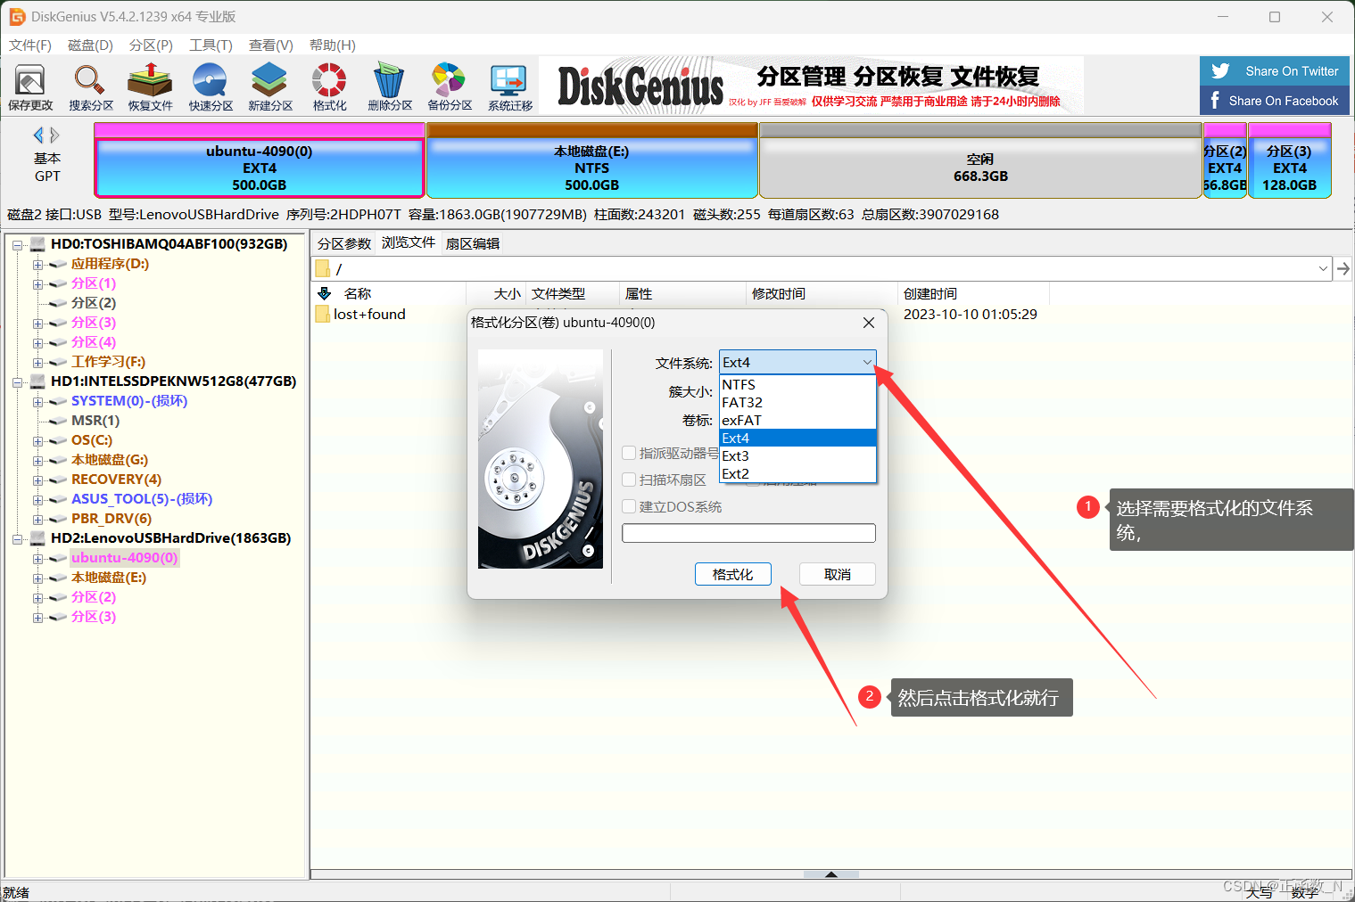Select the 本地磁盘(E:) NTFS partition block
This screenshot has width=1355, height=902.
pyautogui.click(x=592, y=160)
